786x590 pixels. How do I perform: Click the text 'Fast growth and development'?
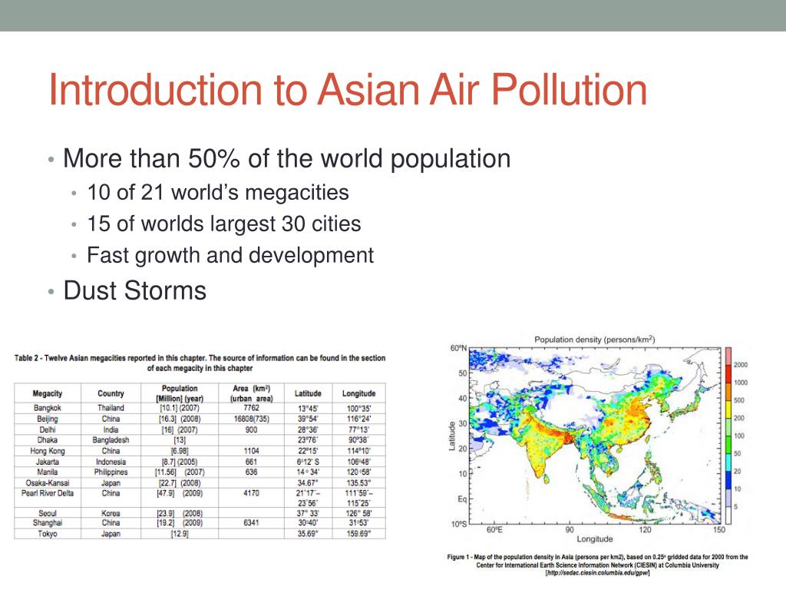pyautogui.click(x=230, y=255)
